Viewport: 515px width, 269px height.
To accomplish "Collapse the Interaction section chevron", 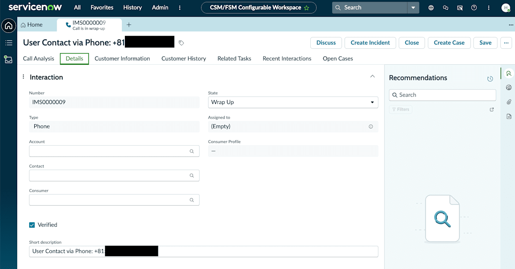I will [x=372, y=76].
